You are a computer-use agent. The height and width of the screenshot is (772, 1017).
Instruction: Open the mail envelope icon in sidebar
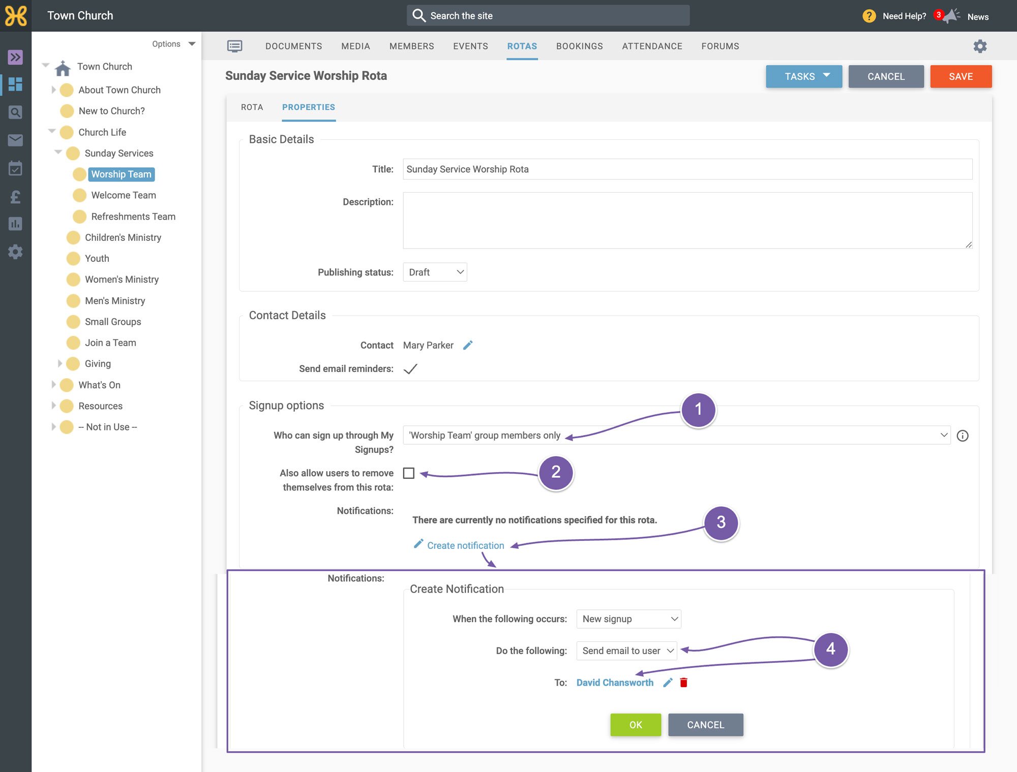15,140
